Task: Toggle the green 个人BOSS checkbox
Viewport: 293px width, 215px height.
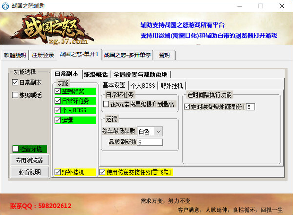Action: tap(58, 110)
